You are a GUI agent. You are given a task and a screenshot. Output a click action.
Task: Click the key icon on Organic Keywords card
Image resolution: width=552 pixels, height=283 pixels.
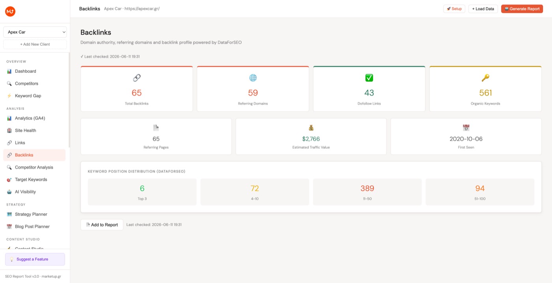point(485,78)
